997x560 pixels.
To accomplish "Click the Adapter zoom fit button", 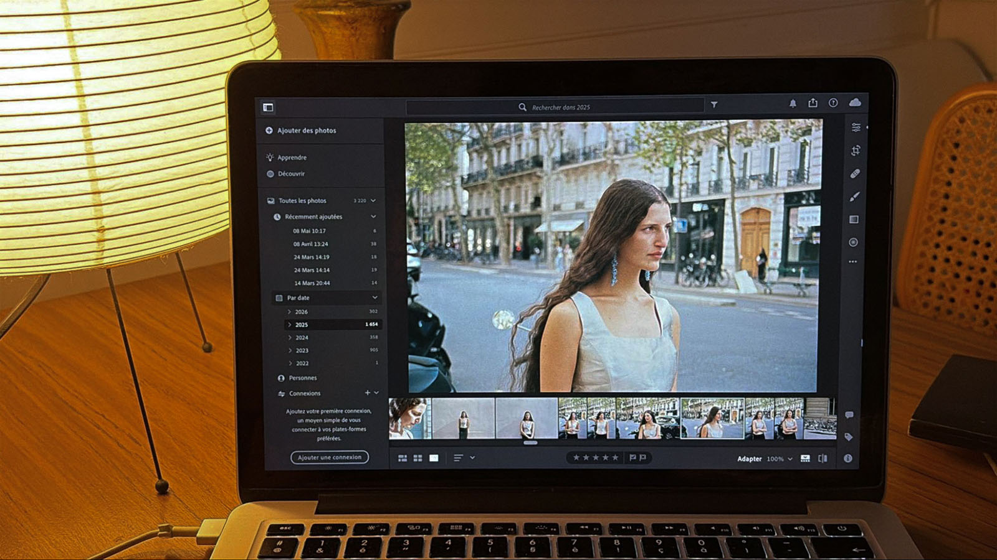I will click(750, 459).
